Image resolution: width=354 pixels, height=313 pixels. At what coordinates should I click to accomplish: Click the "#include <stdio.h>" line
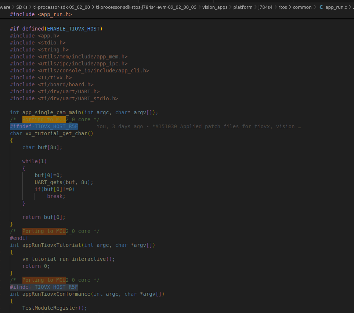coord(38,43)
